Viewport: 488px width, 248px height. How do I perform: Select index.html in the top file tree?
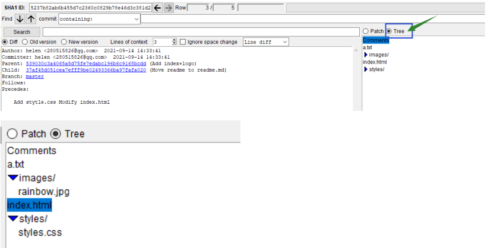tap(375, 62)
